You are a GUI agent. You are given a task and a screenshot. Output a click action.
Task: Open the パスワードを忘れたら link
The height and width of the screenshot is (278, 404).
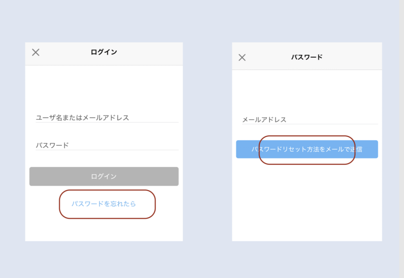click(x=104, y=204)
